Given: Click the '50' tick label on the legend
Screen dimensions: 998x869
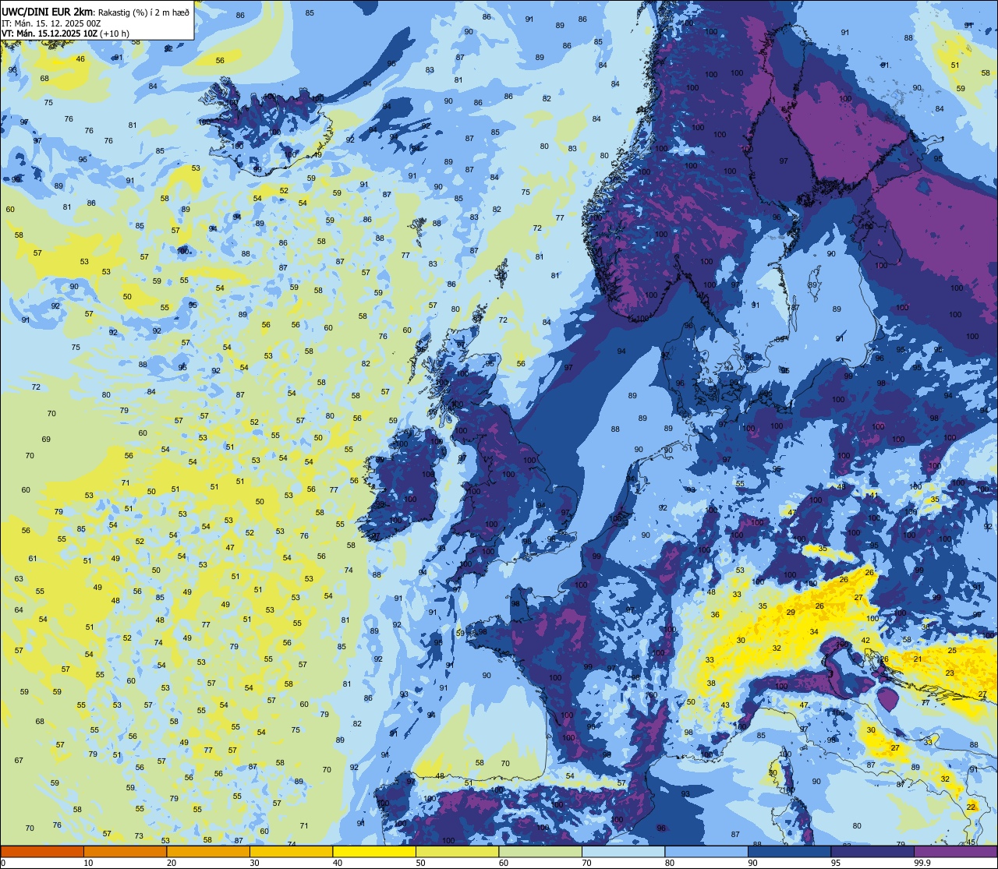Looking at the screenshot, I should point(420,863).
